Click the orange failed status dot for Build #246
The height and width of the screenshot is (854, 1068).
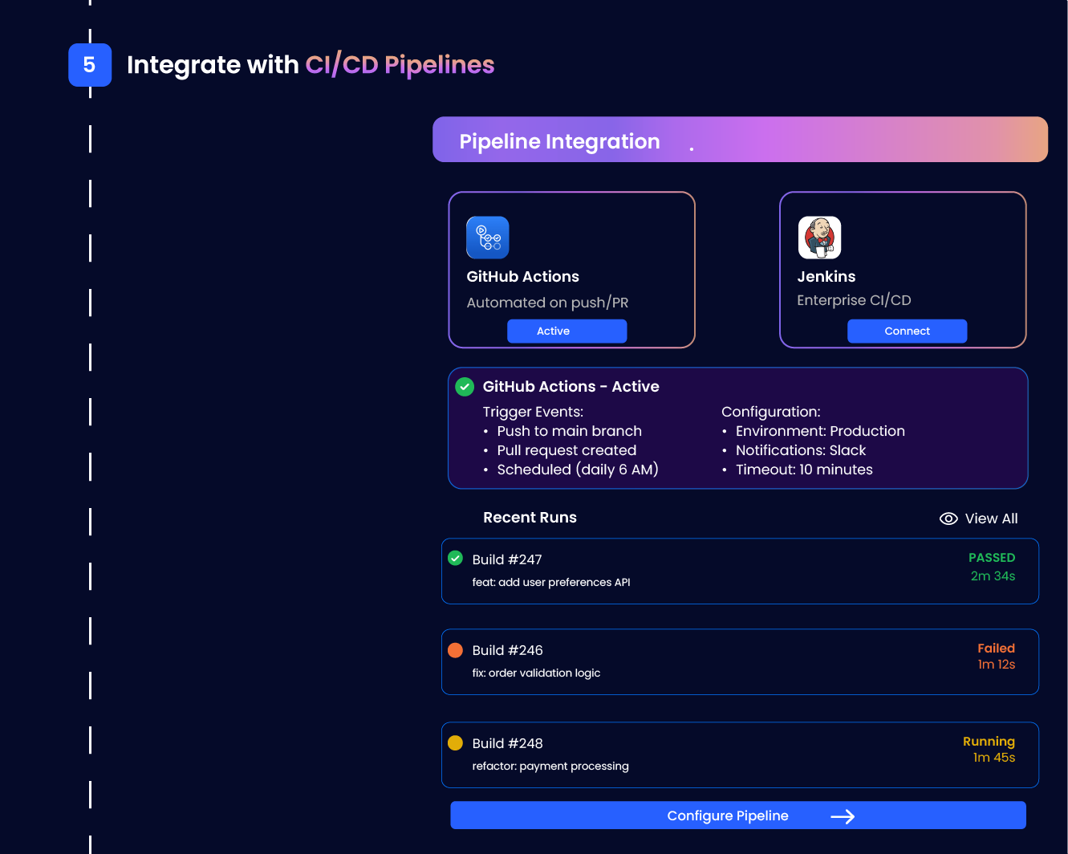tap(455, 650)
